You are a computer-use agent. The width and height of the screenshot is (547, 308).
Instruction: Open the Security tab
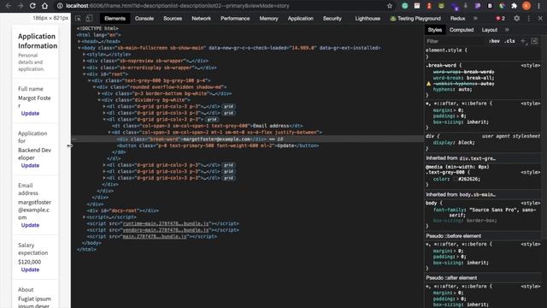332,18
